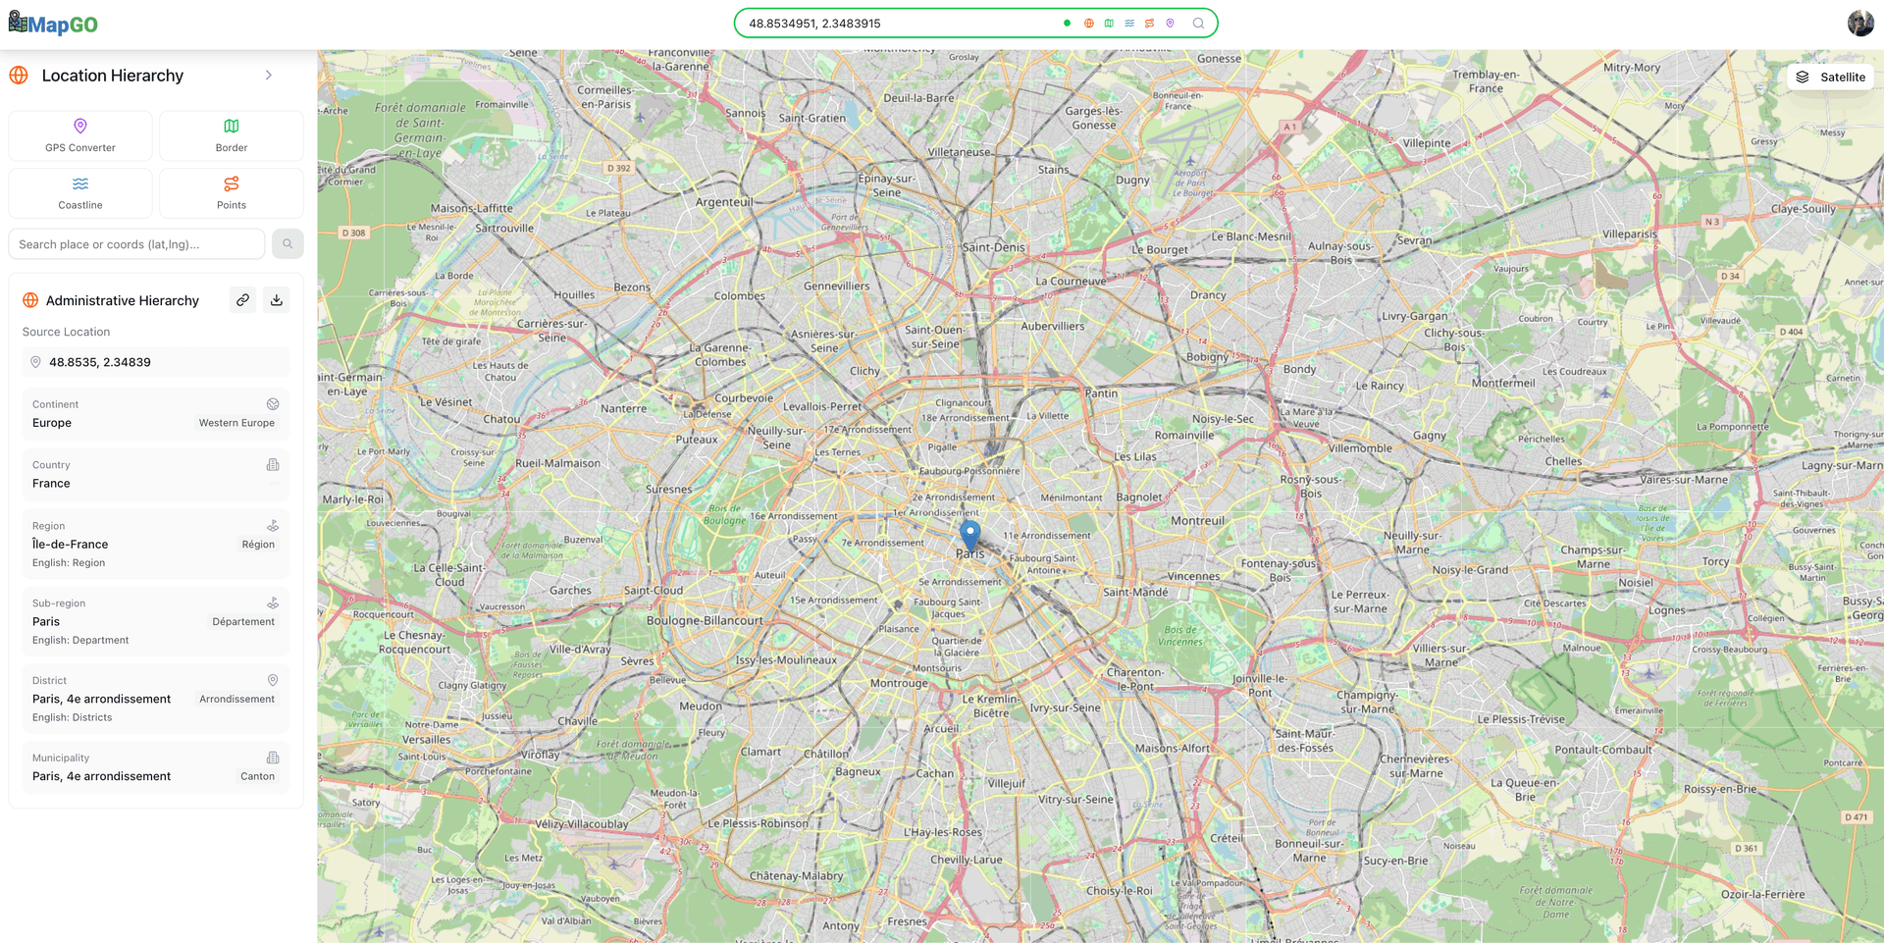Click the blue Paris location marker
The image size is (1884, 943).
click(969, 534)
